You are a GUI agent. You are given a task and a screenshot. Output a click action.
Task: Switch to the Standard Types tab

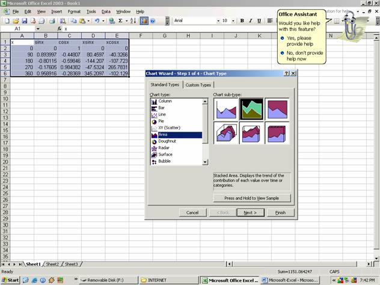click(x=165, y=85)
